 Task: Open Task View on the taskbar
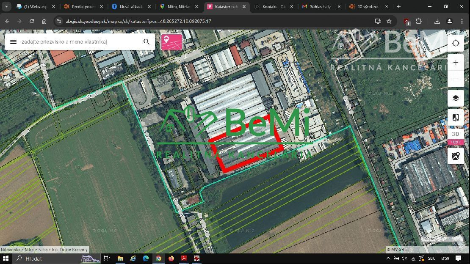click(107, 258)
